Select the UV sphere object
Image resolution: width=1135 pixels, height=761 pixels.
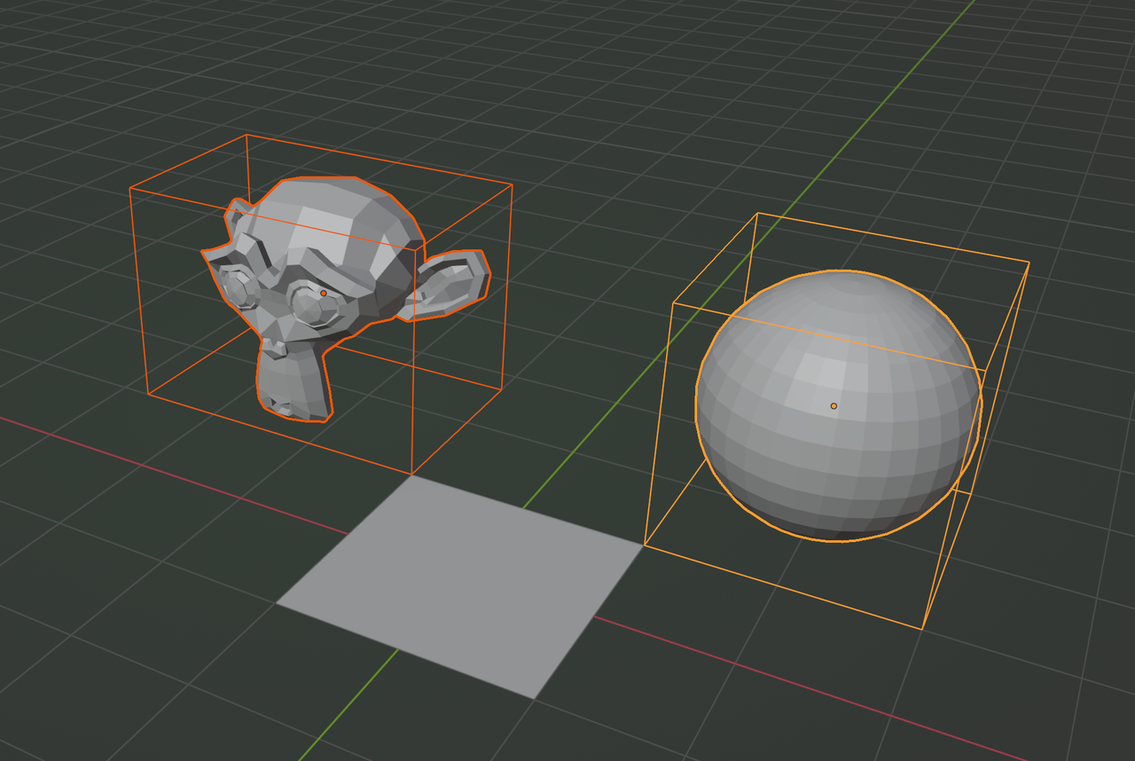pyautogui.click(x=839, y=405)
